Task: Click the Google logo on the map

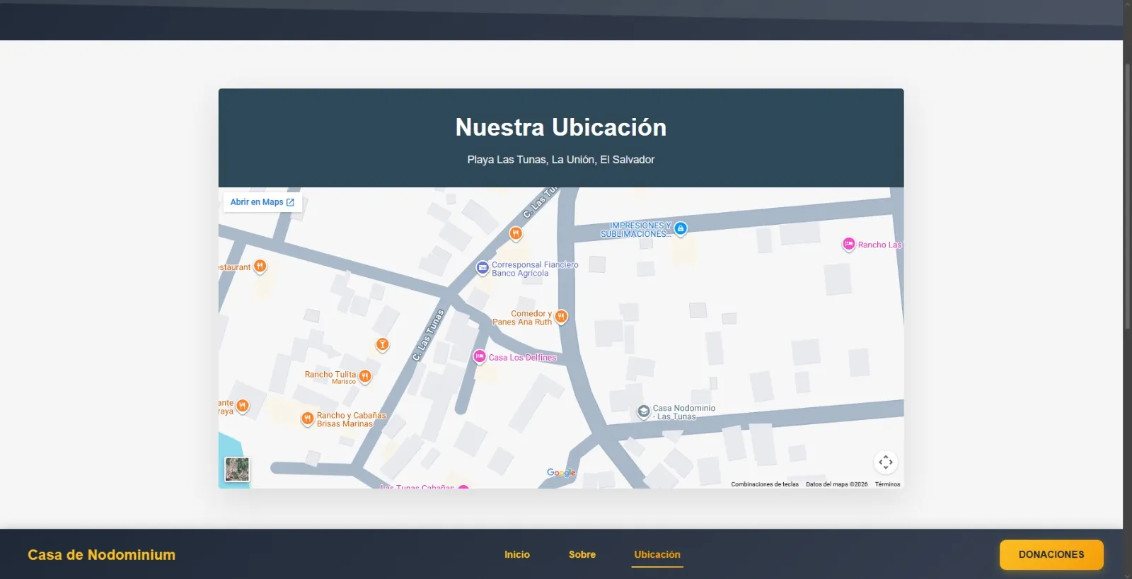Action: point(561,473)
